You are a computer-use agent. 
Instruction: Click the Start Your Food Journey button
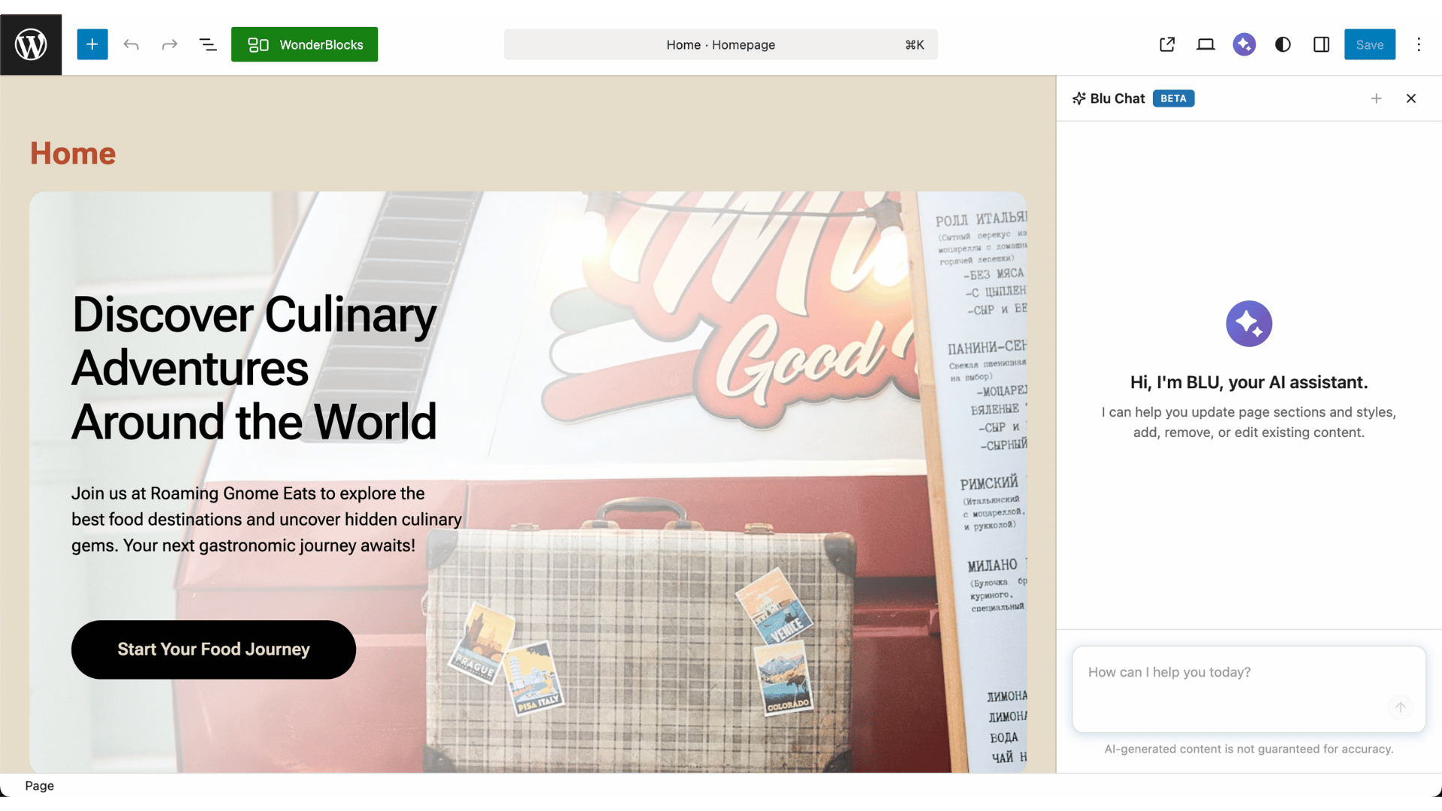click(x=213, y=650)
